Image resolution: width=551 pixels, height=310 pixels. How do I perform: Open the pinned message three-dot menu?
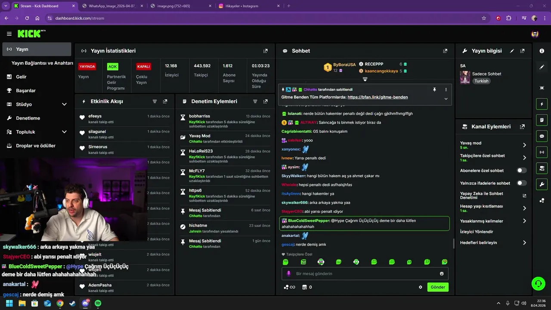point(446,90)
